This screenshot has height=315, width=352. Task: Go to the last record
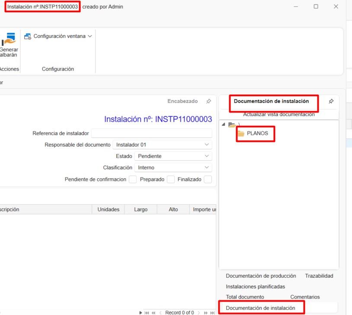pyautogui.click(x=212, y=312)
